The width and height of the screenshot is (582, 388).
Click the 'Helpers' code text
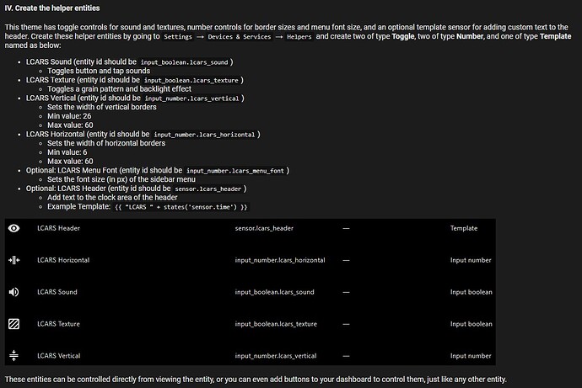tap(299, 37)
